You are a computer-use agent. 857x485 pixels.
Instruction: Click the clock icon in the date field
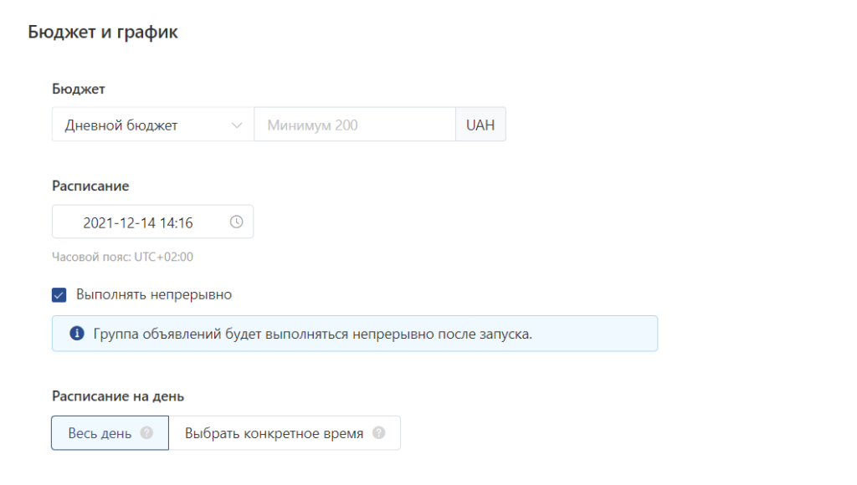click(x=236, y=222)
